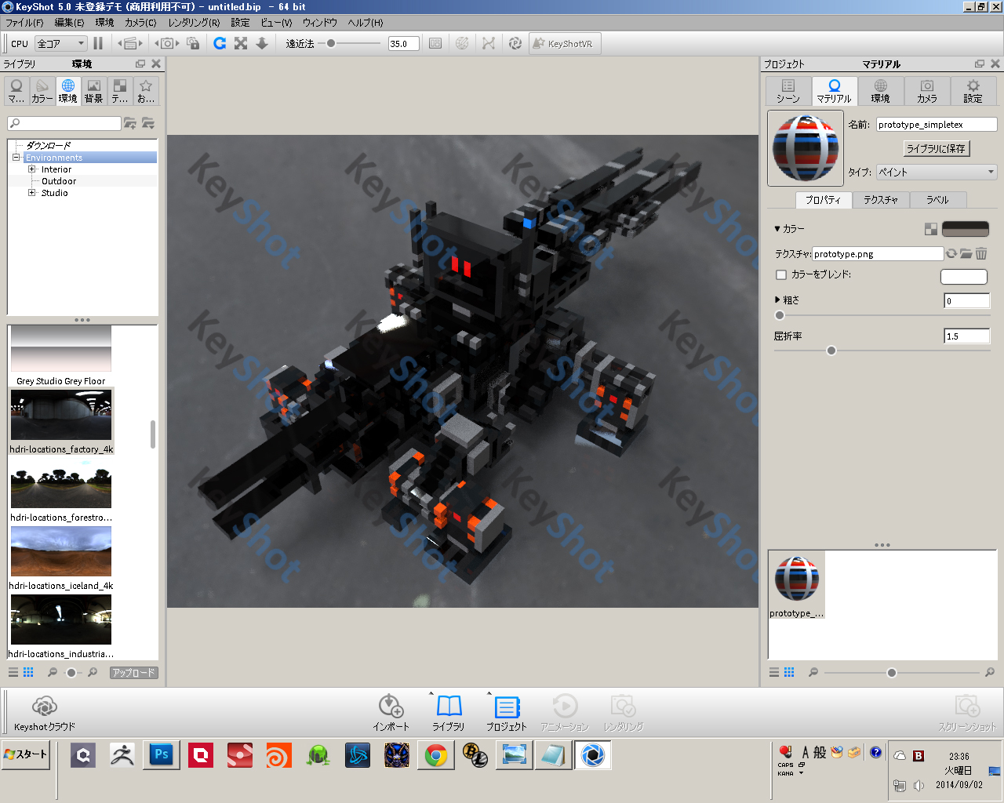
Task: Click the インポート button
Action: [391, 713]
